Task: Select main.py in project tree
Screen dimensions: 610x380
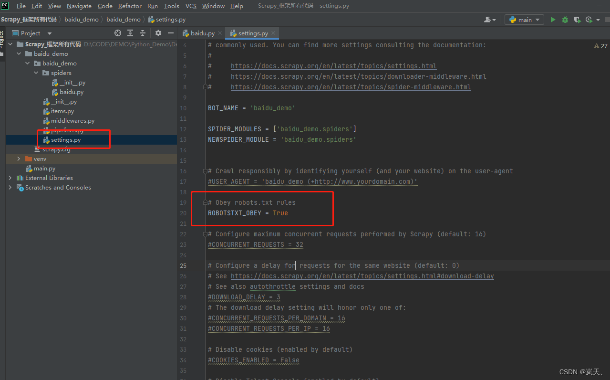Action: pos(44,168)
